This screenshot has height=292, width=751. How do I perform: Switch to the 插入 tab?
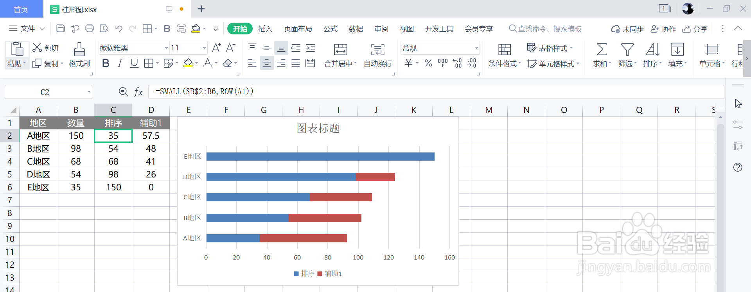pyautogui.click(x=265, y=29)
